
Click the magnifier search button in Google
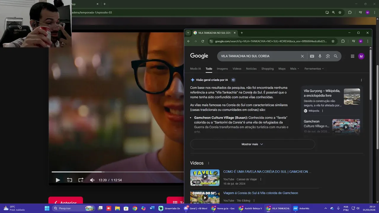335,56
